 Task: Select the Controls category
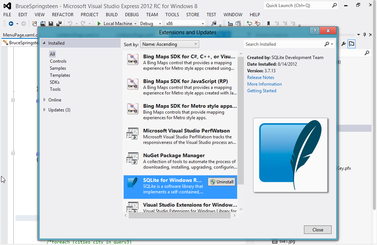coord(58,61)
